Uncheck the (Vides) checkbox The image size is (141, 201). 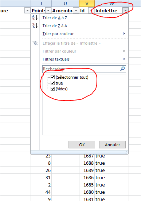tap(53, 89)
